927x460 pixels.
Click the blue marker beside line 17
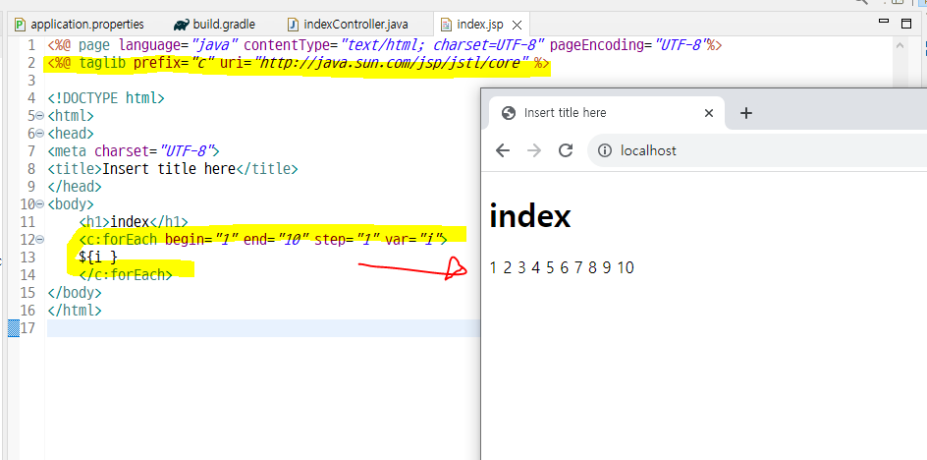(x=14, y=328)
